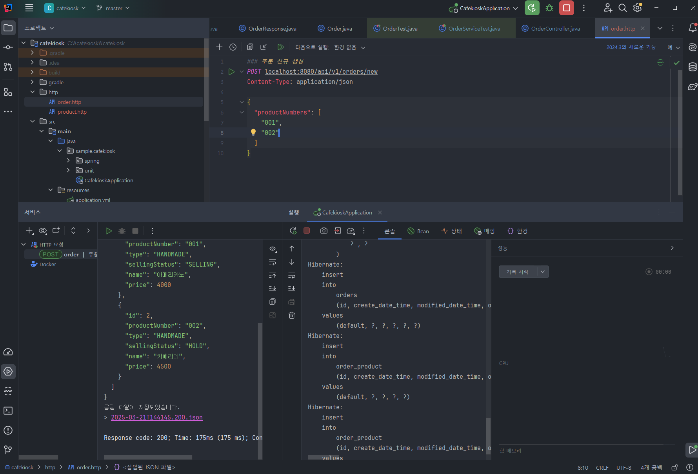This screenshot has height=474, width=698.
Task: Click the response pane horizontal scrollbar
Action: 148,457
